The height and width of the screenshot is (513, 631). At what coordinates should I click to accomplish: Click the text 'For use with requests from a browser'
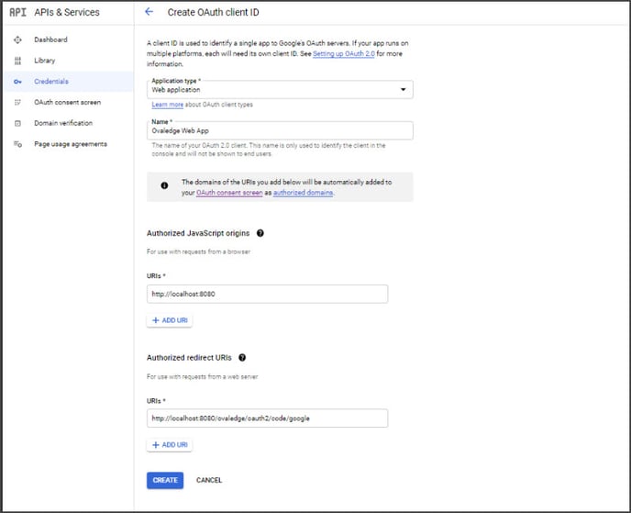[198, 251]
